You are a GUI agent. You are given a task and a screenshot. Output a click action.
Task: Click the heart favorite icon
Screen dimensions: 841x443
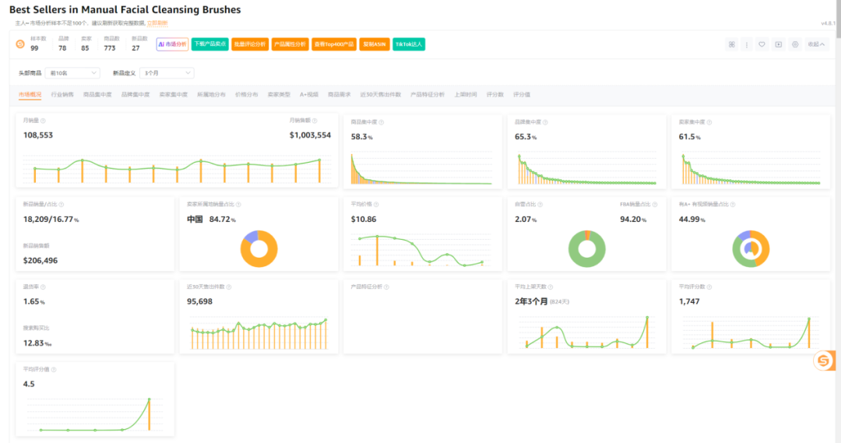click(x=762, y=44)
